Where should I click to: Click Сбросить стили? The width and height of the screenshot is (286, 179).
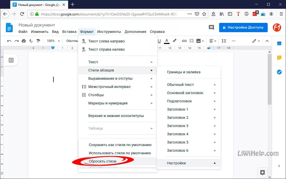118,161
